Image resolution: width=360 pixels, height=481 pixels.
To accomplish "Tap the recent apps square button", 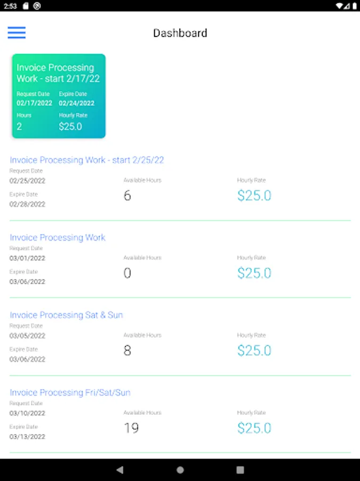I will pyautogui.click(x=240, y=470).
